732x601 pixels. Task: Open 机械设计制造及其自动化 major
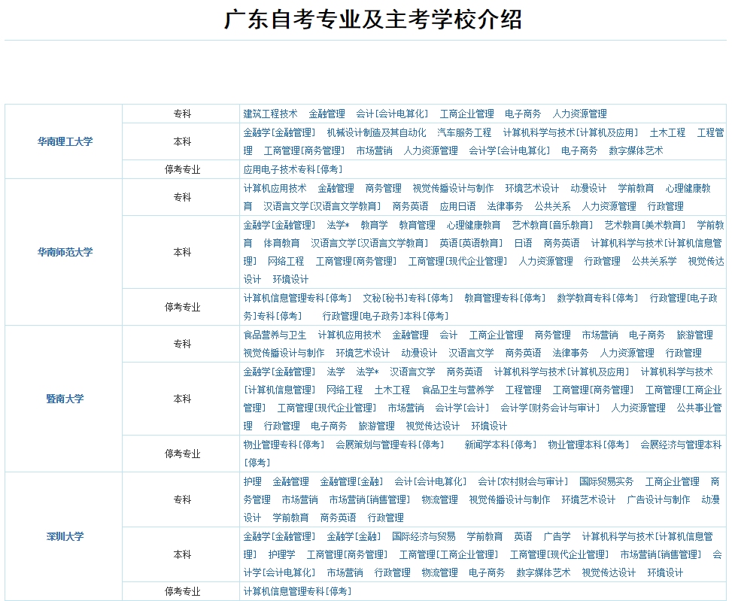tap(376, 132)
